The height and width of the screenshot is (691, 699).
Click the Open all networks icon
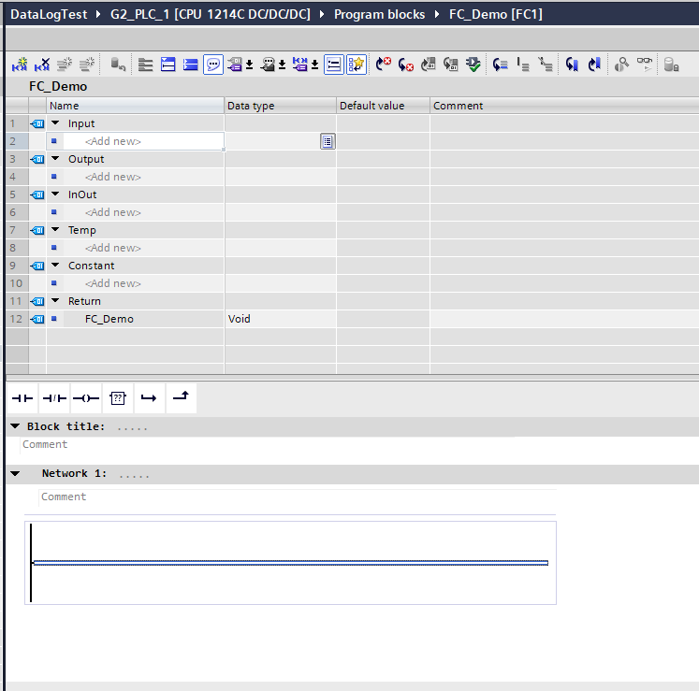(168, 65)
